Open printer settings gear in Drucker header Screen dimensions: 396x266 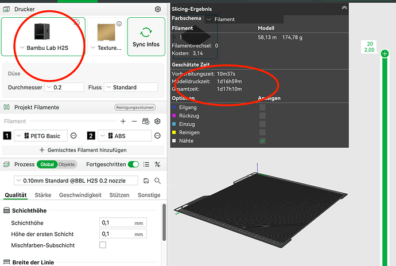158,9
